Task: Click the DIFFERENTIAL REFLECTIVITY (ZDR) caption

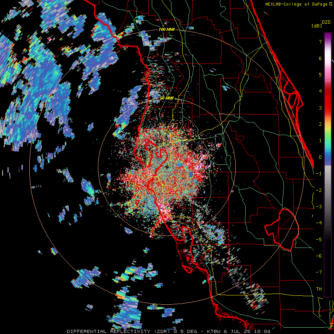Action: [x=119, y=331]
